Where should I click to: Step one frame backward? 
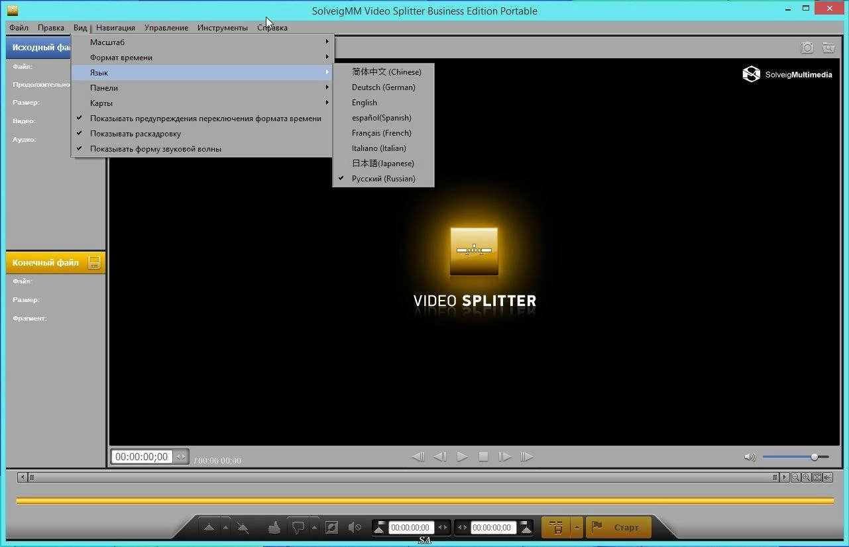coord(440,457)
